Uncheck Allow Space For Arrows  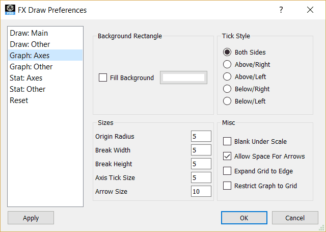pos(227,156)
